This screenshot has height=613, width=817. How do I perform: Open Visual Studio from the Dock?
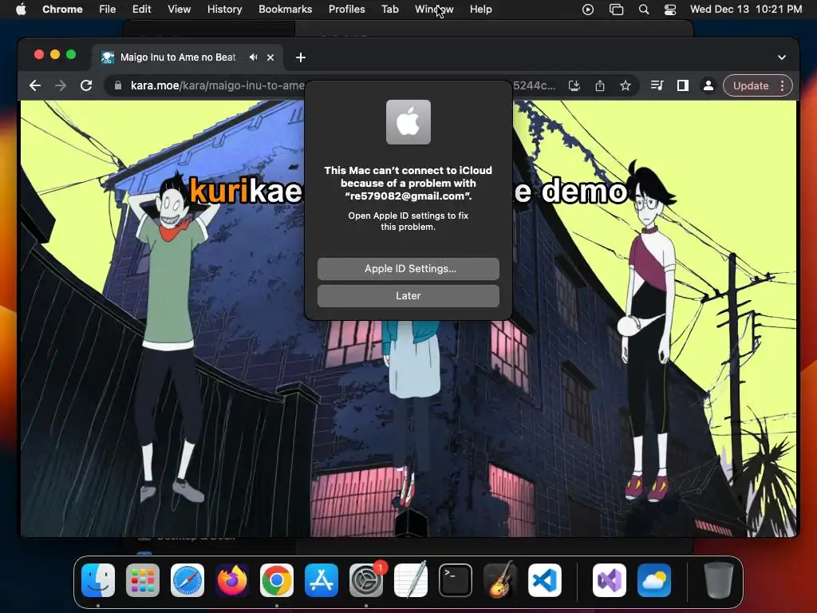610,579
